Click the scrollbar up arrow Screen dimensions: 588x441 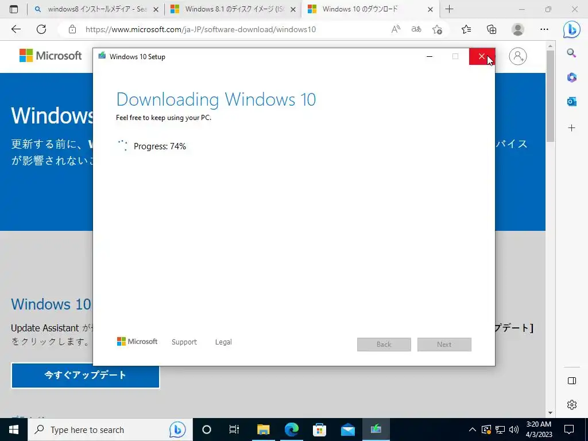click(550, 46)
